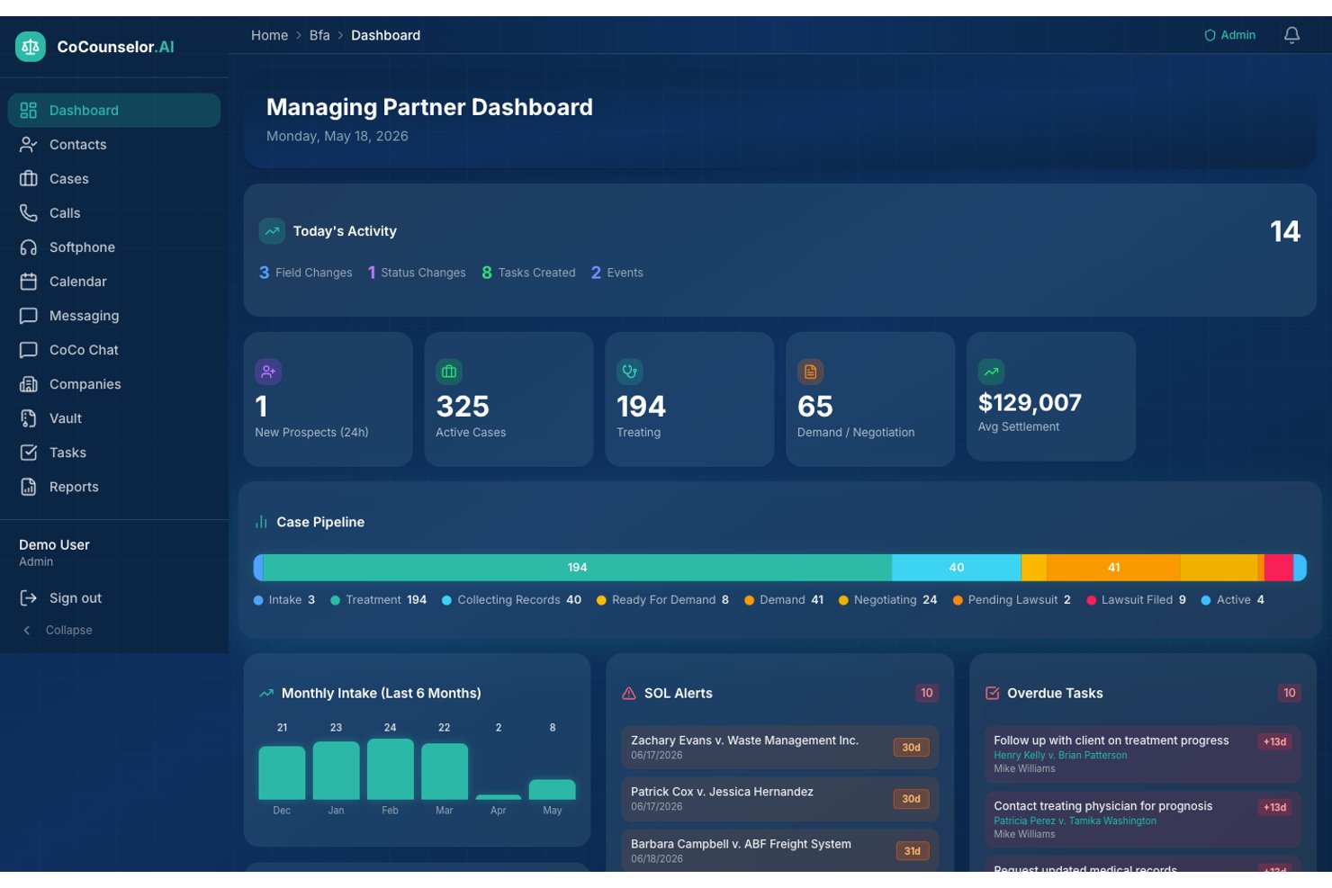This screenshot has height=888, width=1332.
Task: Click the Sign out arrow icon
Action: pos(29,598)
